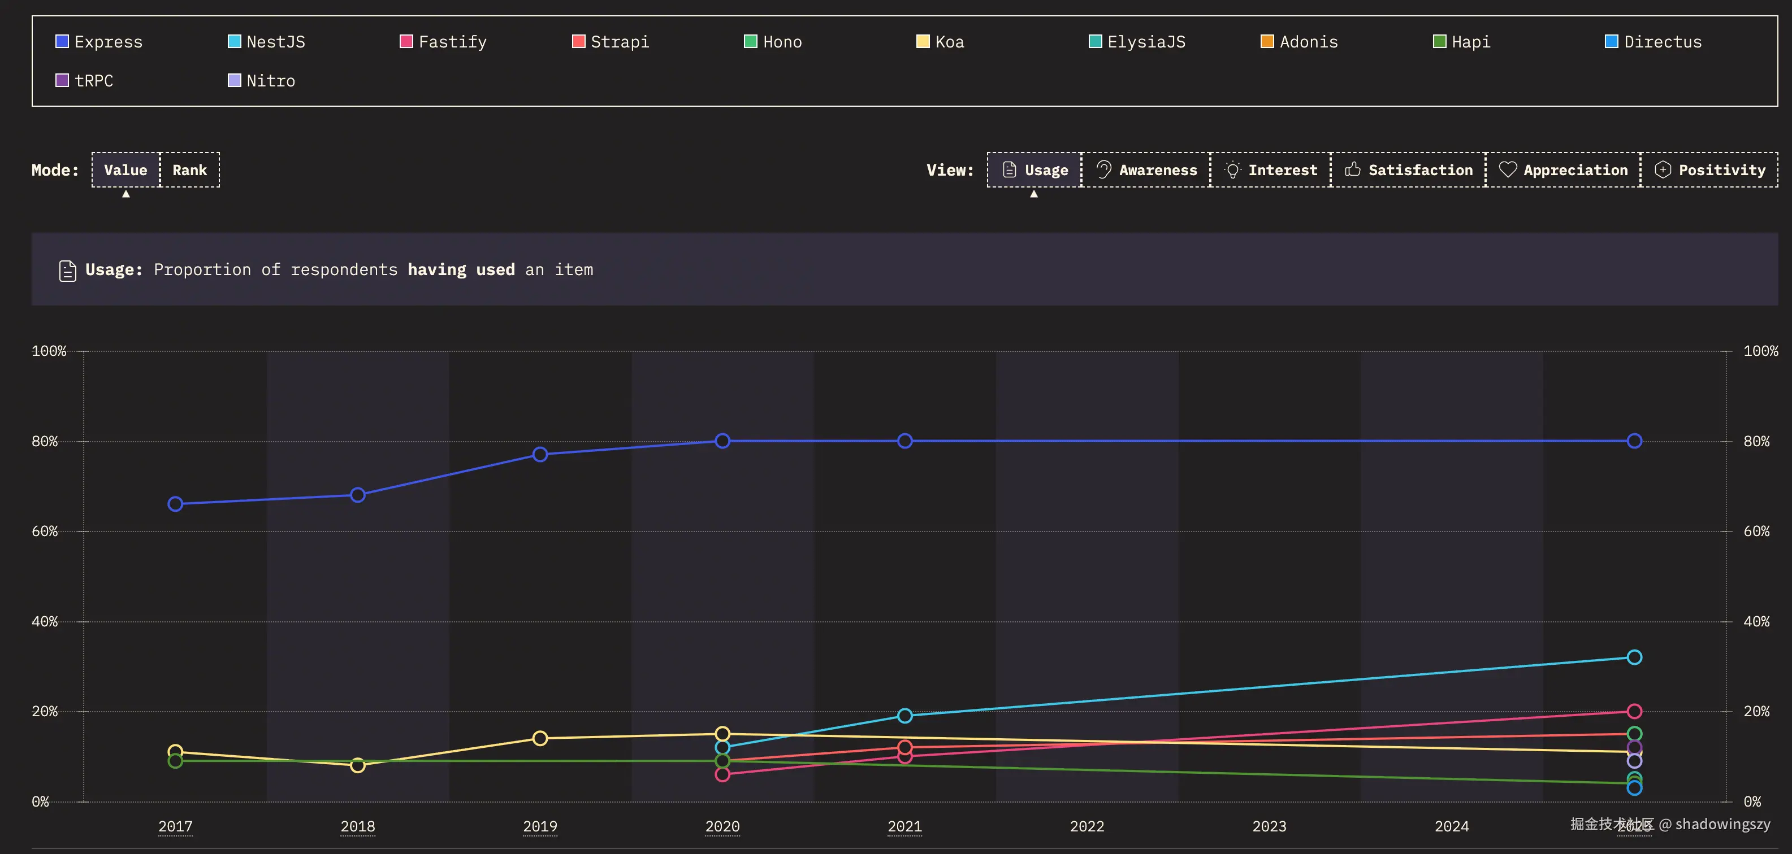Click the Positivity plus-circle icon
The height and width of the screenshot is (854, 1792).
click(1662, 169)
